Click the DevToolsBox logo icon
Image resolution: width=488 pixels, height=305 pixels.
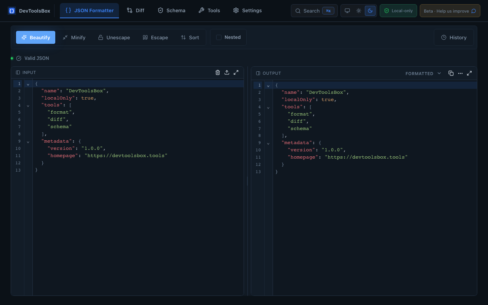point(12,11)
